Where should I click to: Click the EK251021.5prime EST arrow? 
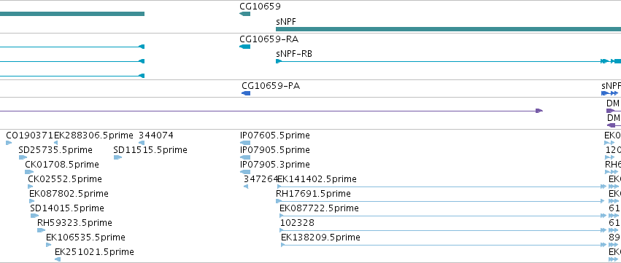(x=58, y=259)
